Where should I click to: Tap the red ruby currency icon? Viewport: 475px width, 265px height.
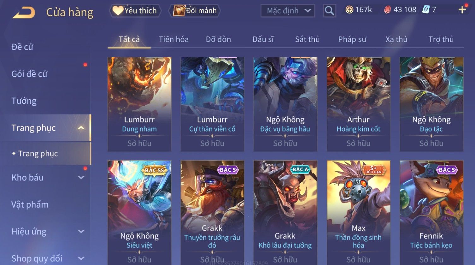[x=387, y=10]
